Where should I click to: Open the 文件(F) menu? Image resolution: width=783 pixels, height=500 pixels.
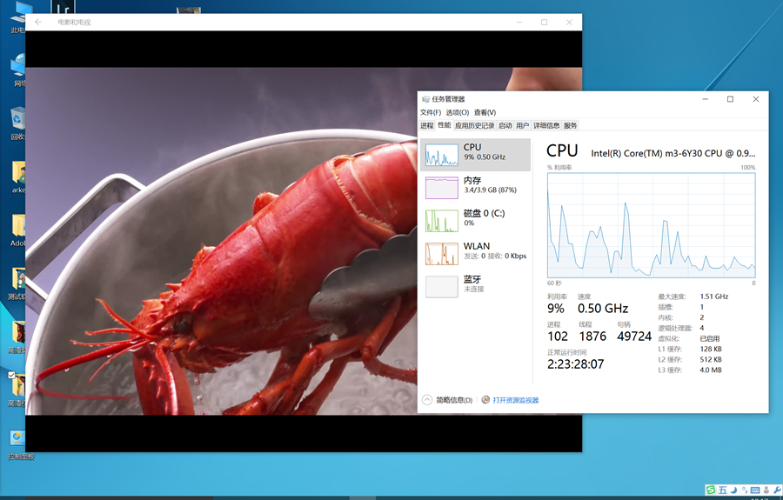[x=431, y=112]
